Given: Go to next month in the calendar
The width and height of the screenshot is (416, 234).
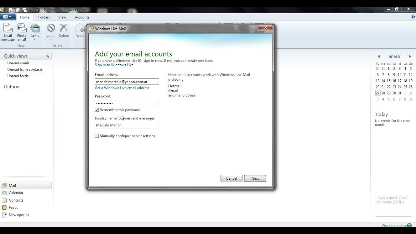Looking at the screenshot, I should point(410,57).
